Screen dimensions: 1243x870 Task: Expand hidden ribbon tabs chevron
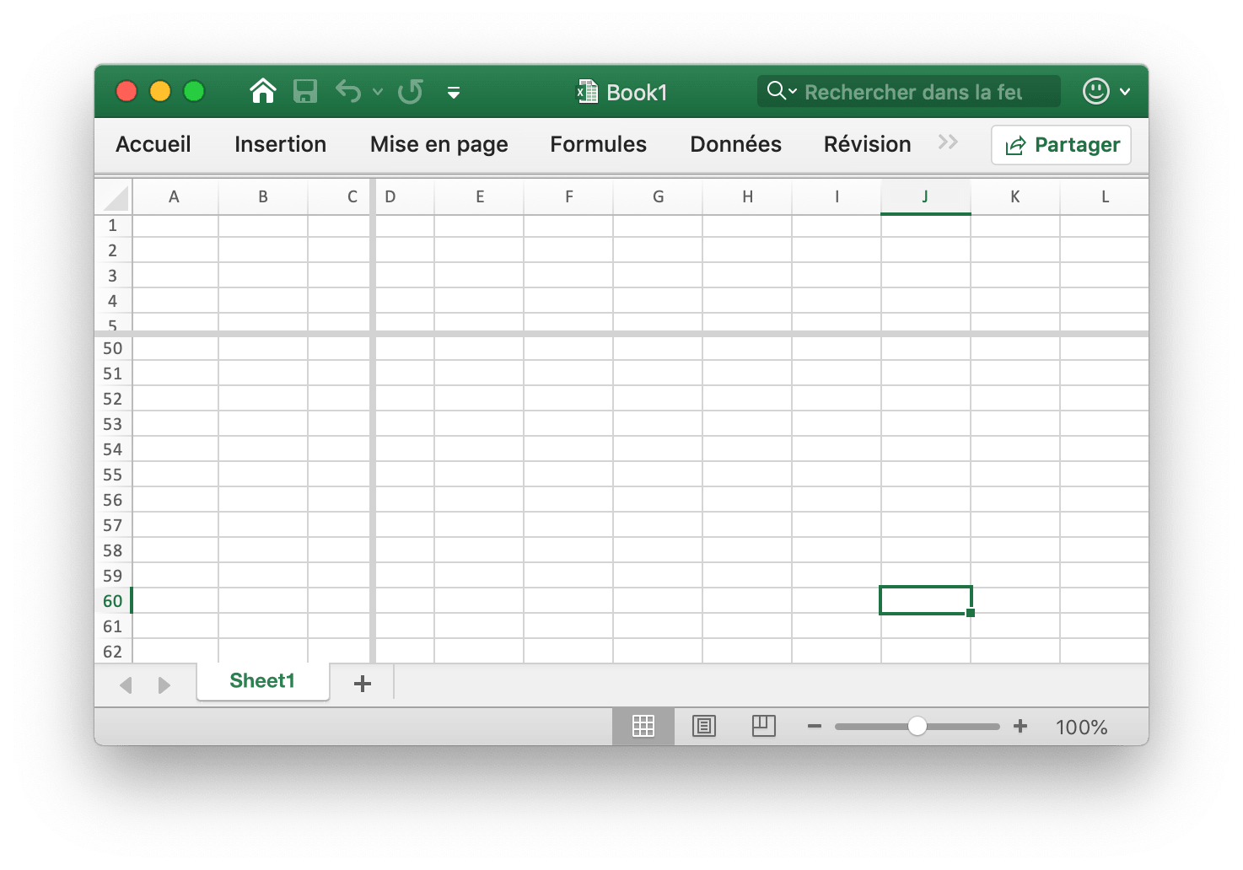(948, 142)
